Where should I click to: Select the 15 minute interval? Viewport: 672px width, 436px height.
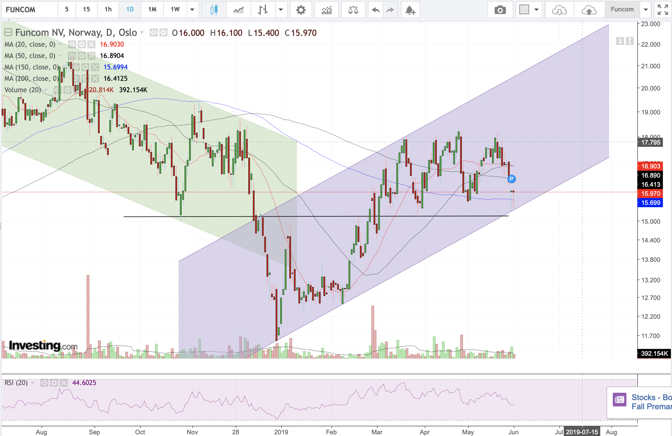87,10
